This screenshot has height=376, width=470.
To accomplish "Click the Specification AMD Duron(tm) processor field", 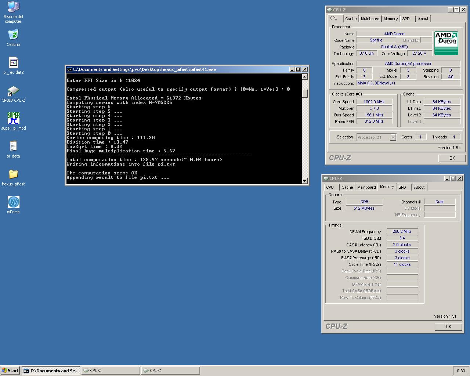I will pyautogui.click(x=408, y=64).
